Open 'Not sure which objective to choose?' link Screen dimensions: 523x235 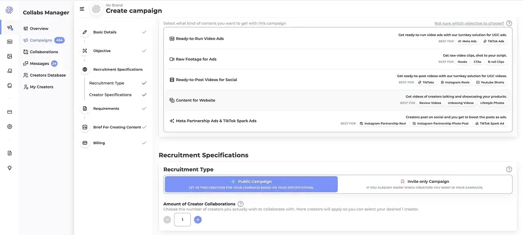tap(469, 23)
